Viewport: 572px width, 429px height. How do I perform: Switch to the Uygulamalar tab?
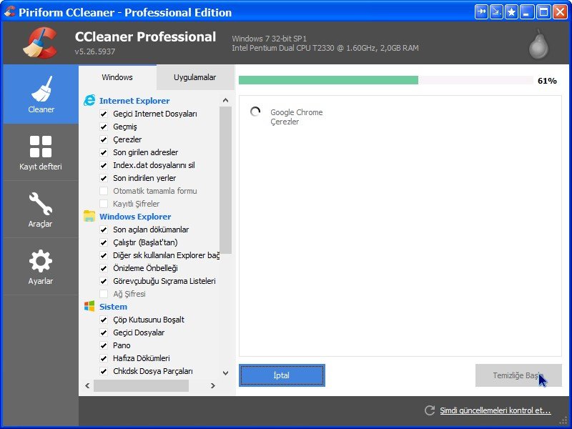(x=195, y=77)
